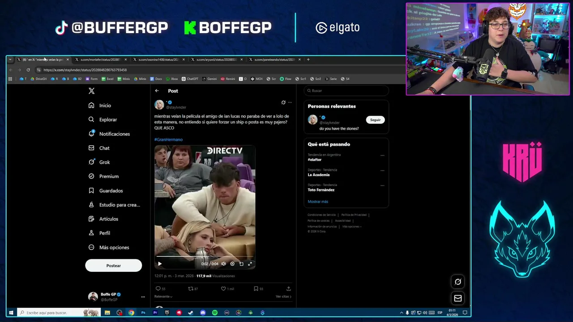Open the DriveGH bookmark
The width and height of the screenshot is (573, 322).
point(38,79)
